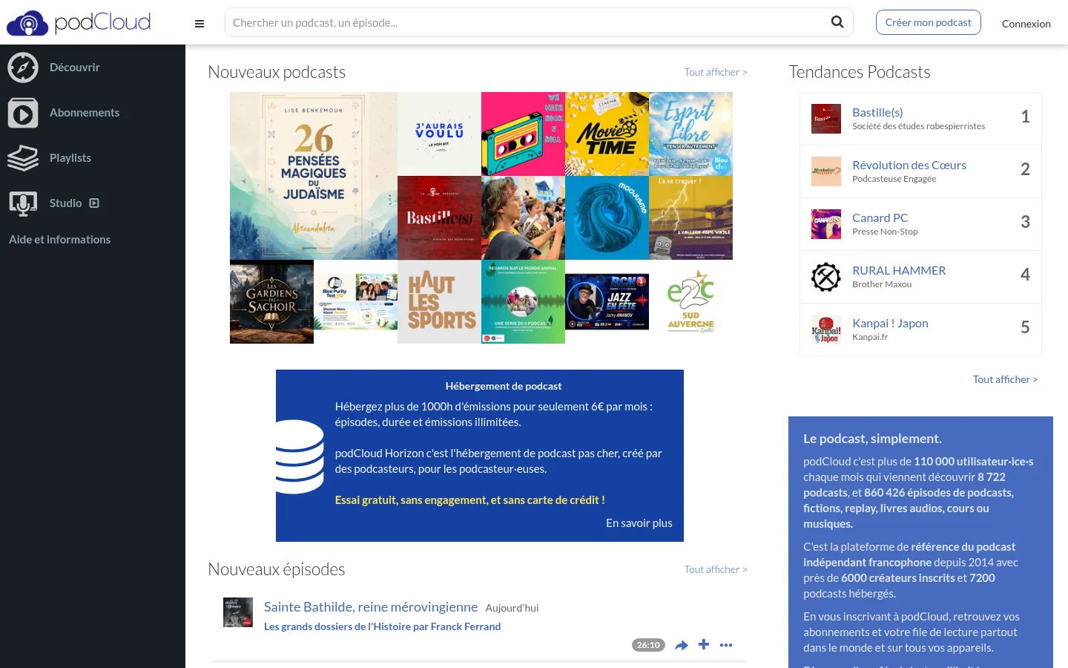The width and height of the screenshot is (1068, 668).
Task: Show all Nouveaux épisodes
Action: coord(716,569)
